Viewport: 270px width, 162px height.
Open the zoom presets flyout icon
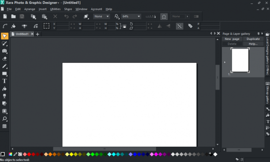point(117,16)
